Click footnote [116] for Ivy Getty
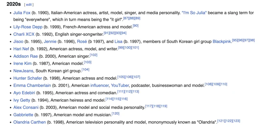The width and height of the screenshot is (259, 128). click(124, 99)
